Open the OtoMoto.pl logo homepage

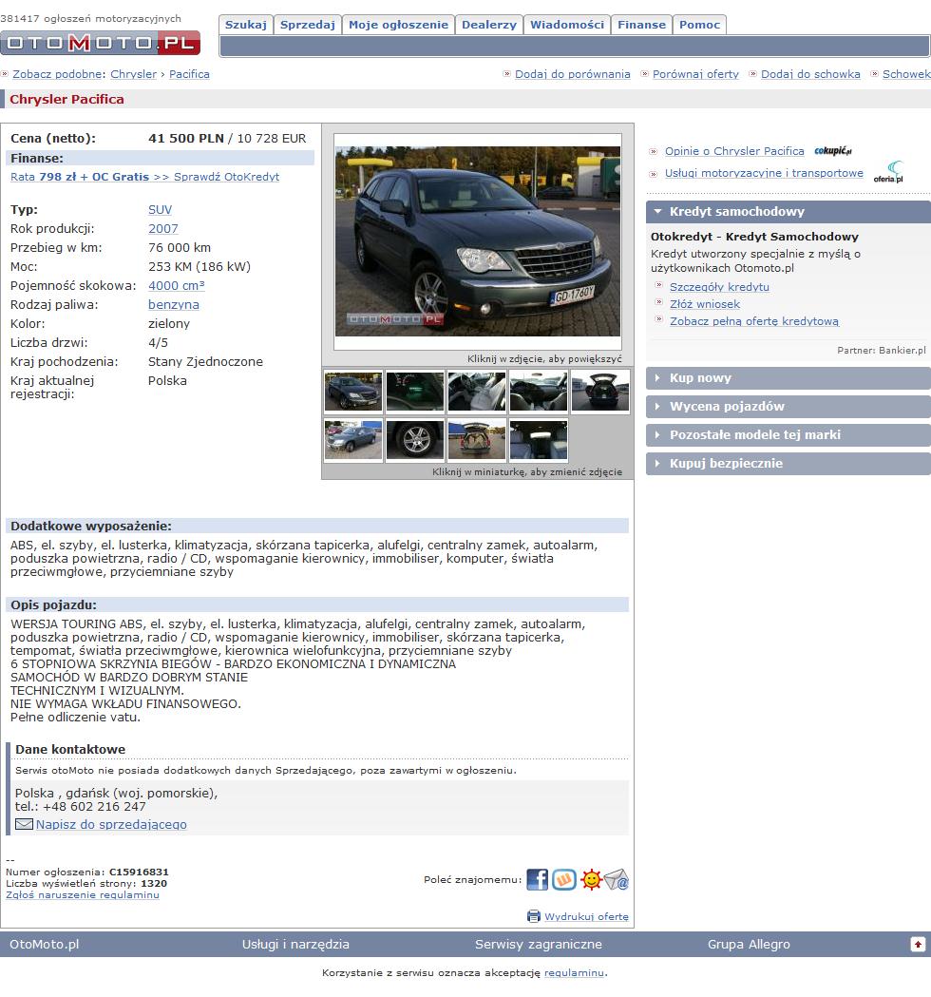[101, 43]
